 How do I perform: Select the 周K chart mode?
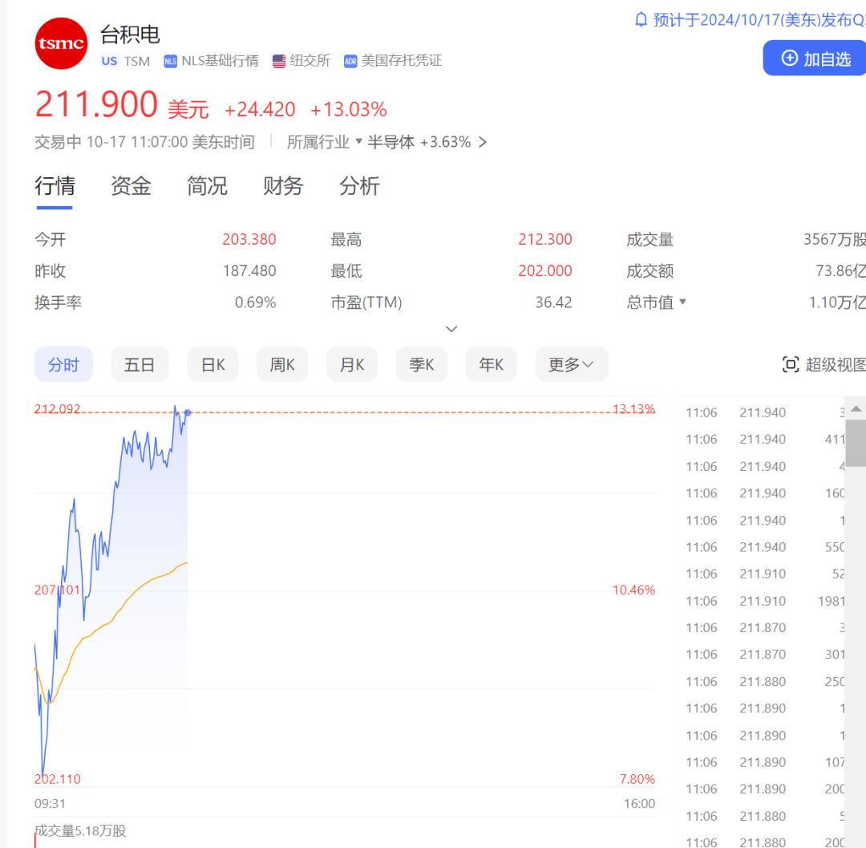pos(282,364)
